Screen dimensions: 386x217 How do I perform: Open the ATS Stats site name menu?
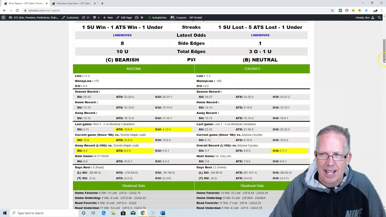point(33,17)
